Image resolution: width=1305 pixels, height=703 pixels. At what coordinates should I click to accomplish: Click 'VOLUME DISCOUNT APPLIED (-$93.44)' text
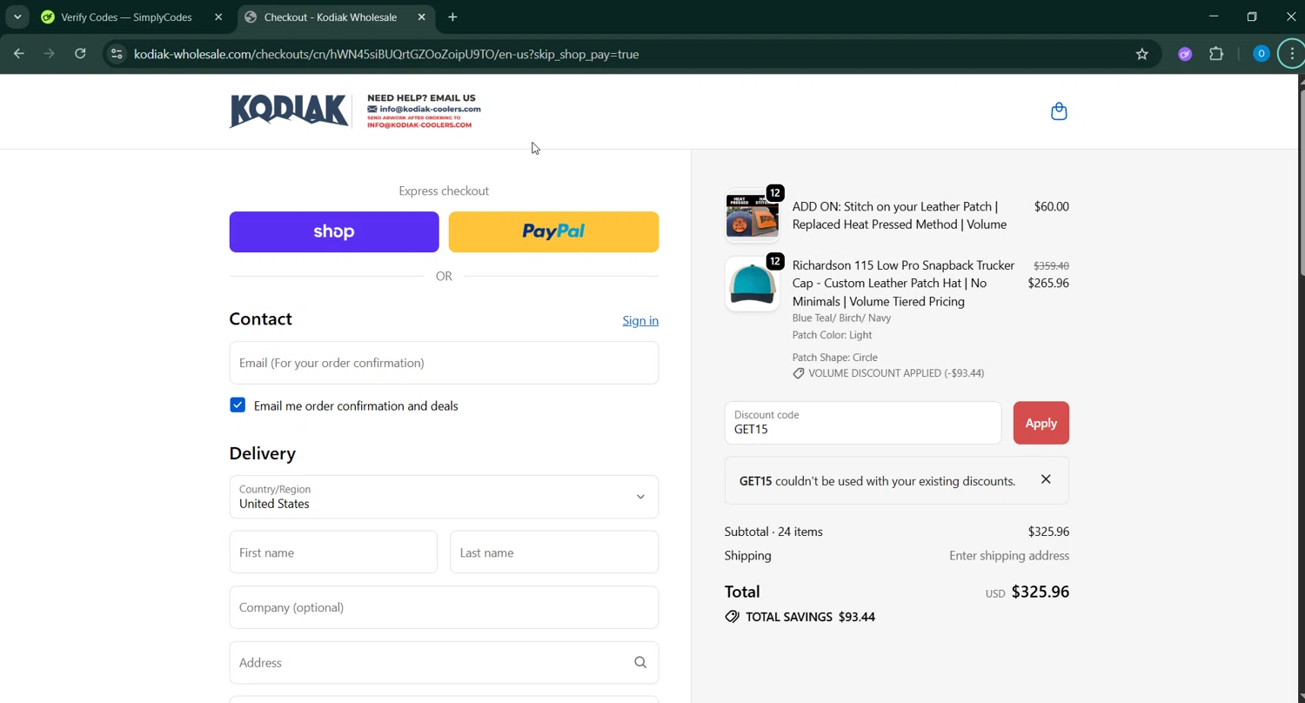point(896,373)
